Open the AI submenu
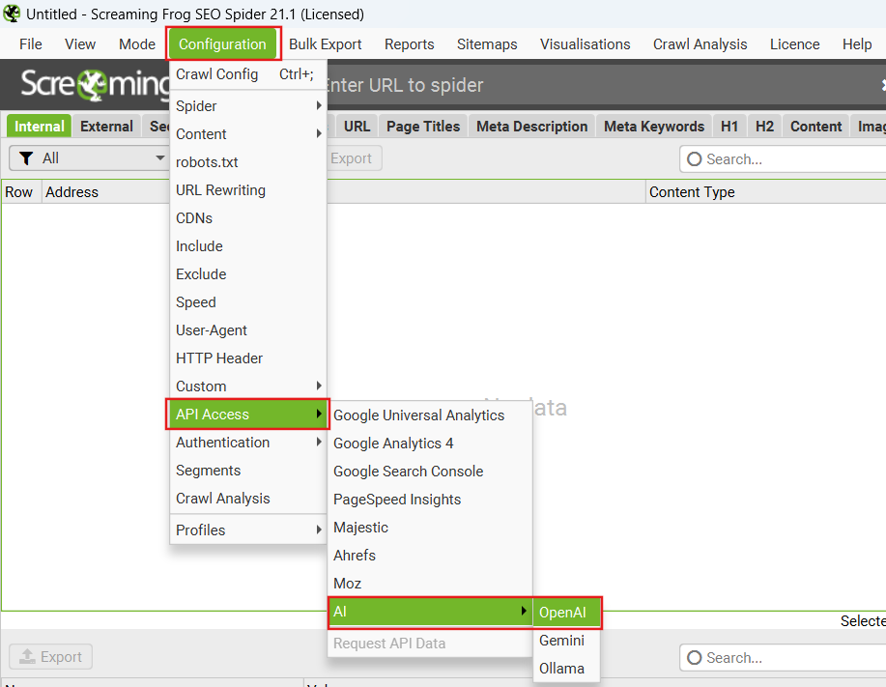Viewport: 886px width, 687px height. [430, 612]
